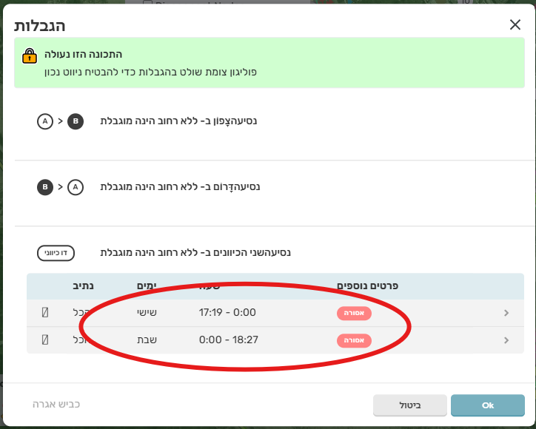Image resolution: width=536 pixels, height=429 pixels.
Task: Click the כביש אגרה toll road link
Action: [56, 405]
